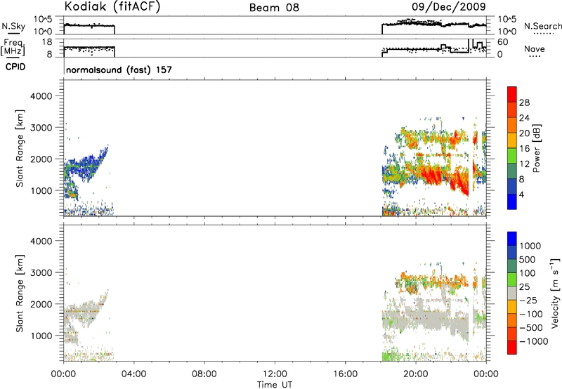Click the 'N.Sky' axis label

13,26
